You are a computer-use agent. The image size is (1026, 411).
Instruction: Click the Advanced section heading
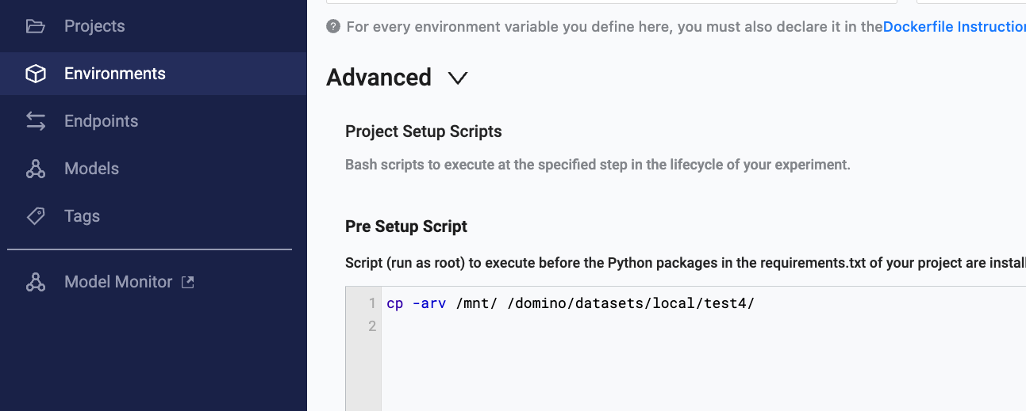coord(379,77)
